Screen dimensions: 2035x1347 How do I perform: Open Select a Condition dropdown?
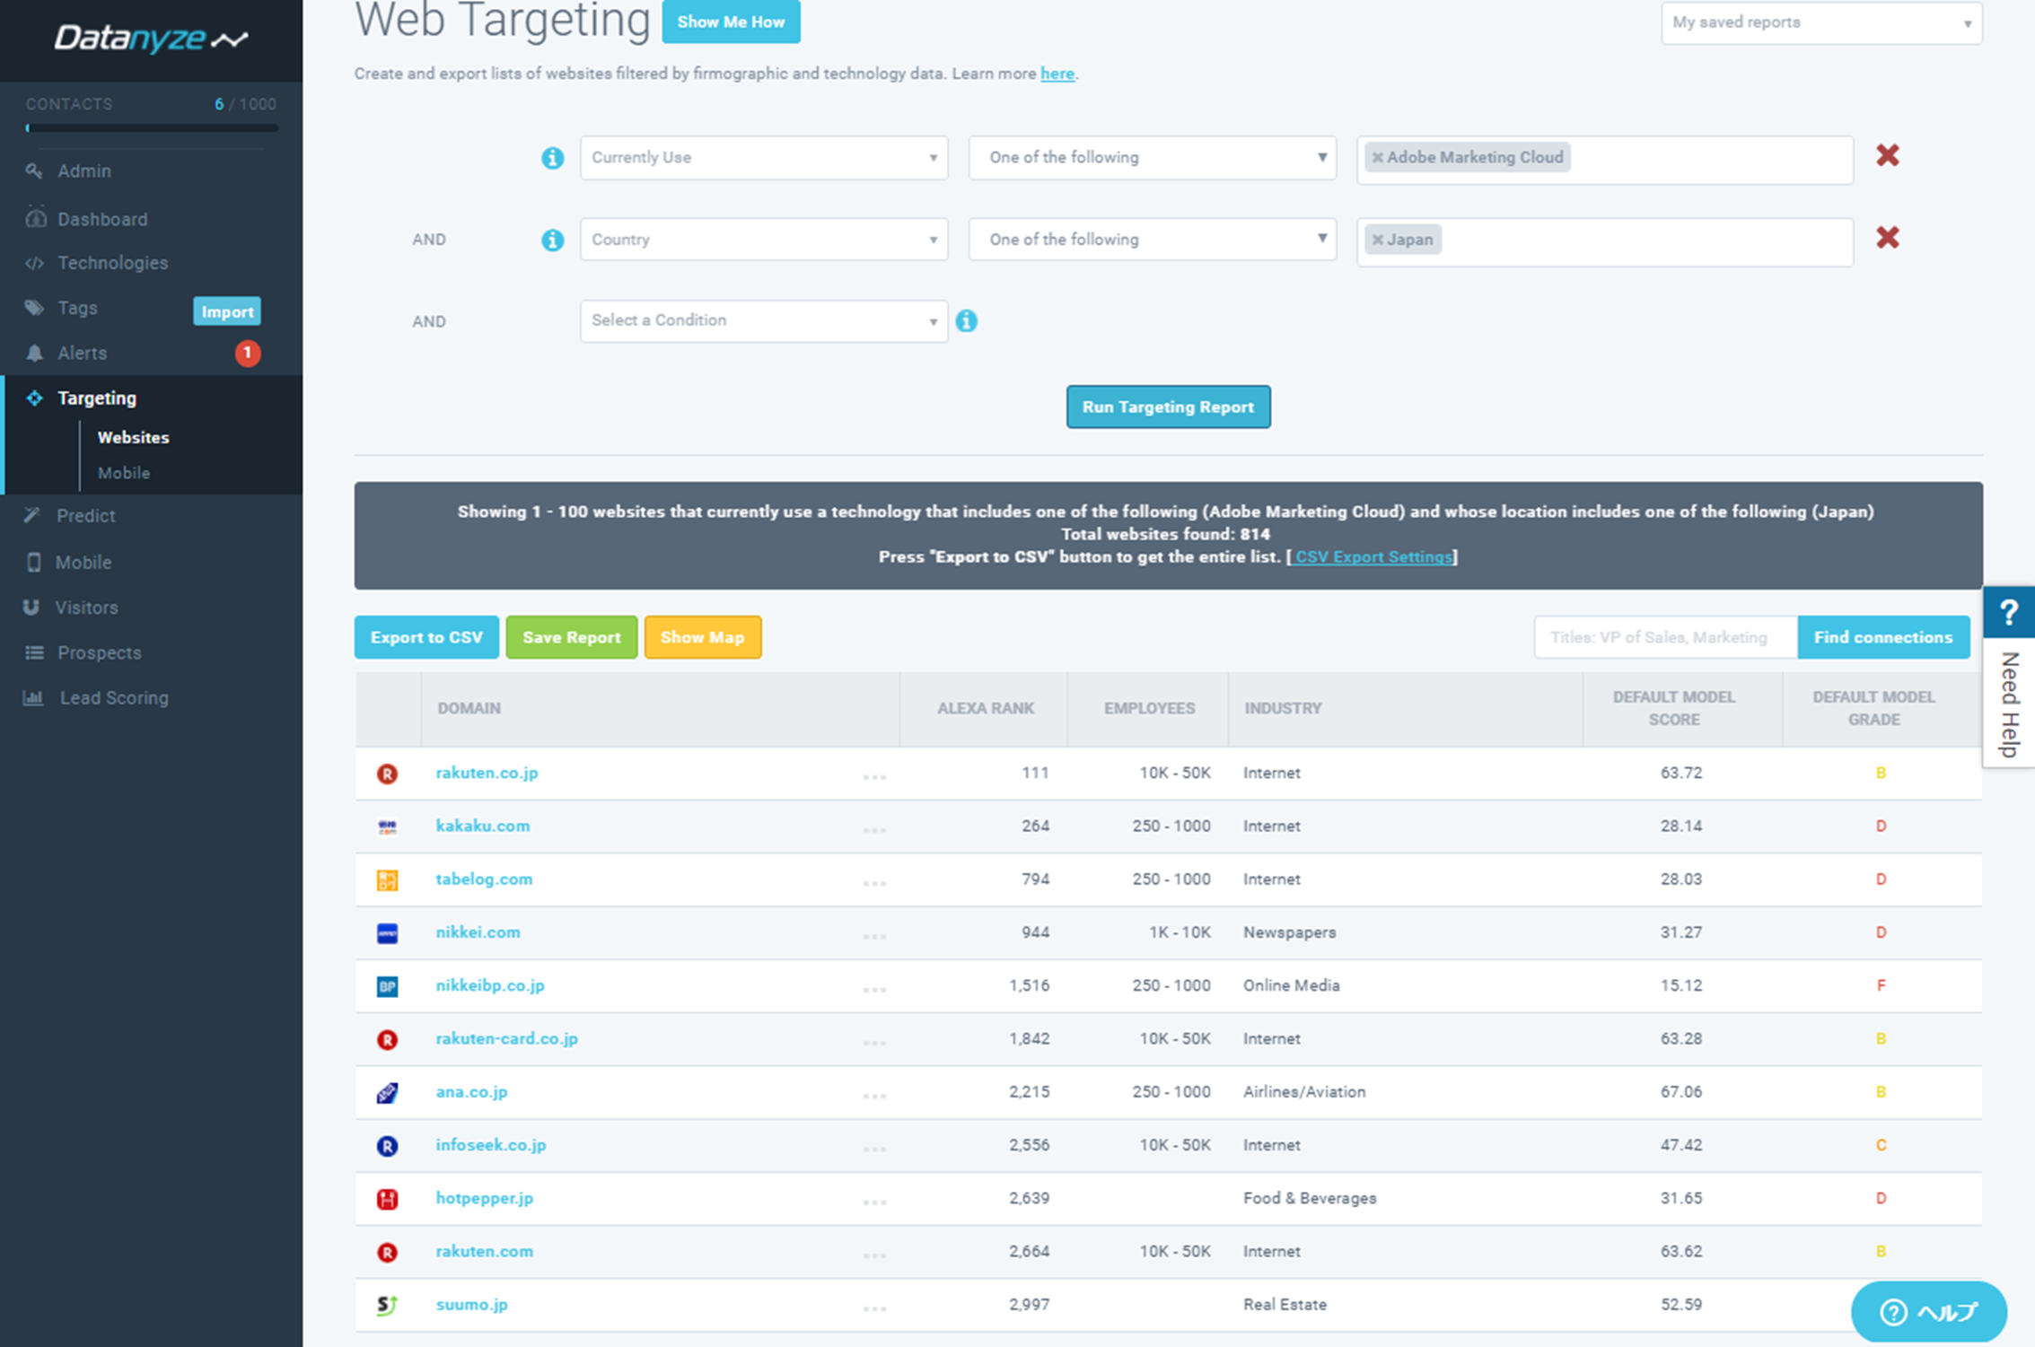point(764,320)
